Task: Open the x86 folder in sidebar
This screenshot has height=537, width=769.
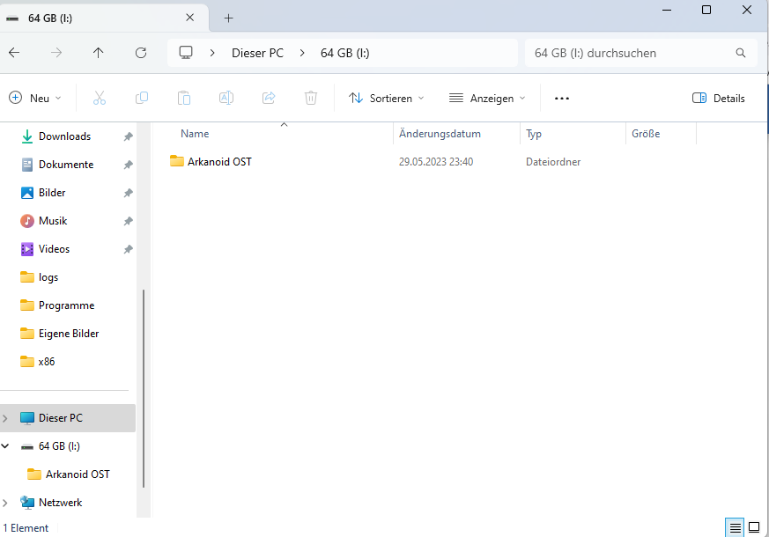Action: (x=46, y=362)
